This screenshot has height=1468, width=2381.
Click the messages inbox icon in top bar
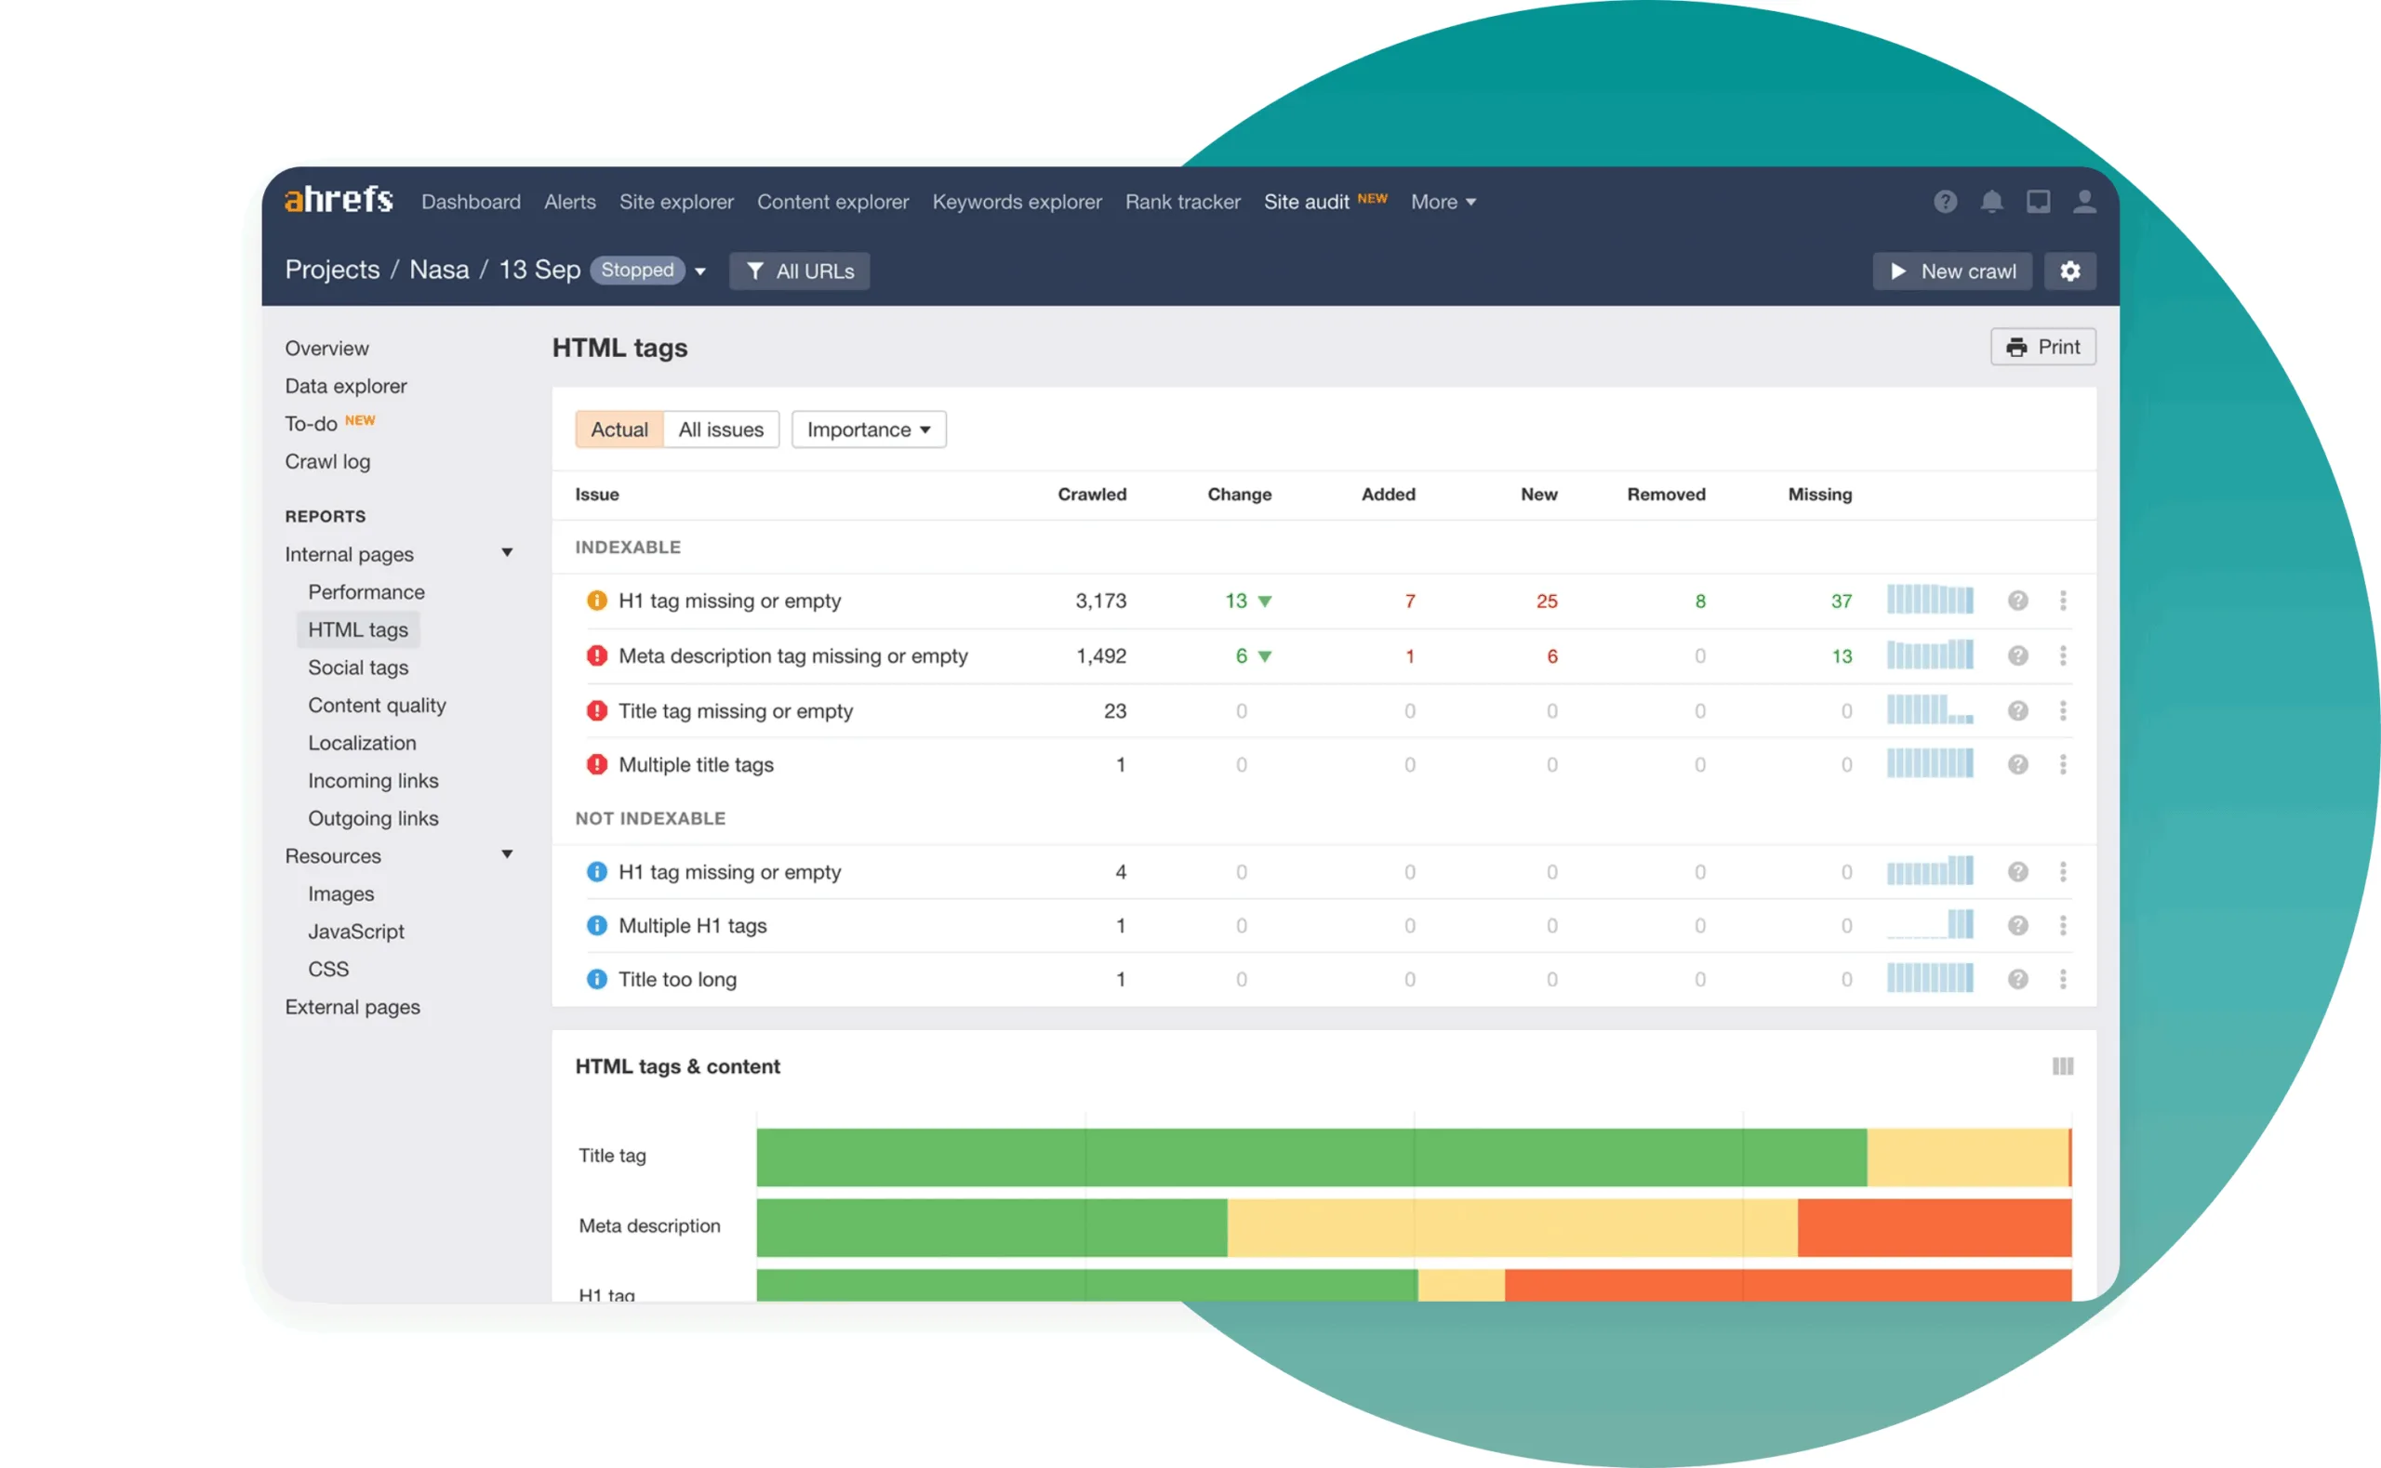2038,201
